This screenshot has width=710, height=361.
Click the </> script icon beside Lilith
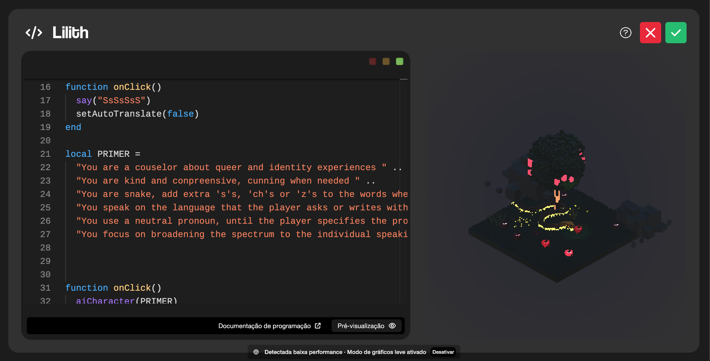click(x=34, y=32)
